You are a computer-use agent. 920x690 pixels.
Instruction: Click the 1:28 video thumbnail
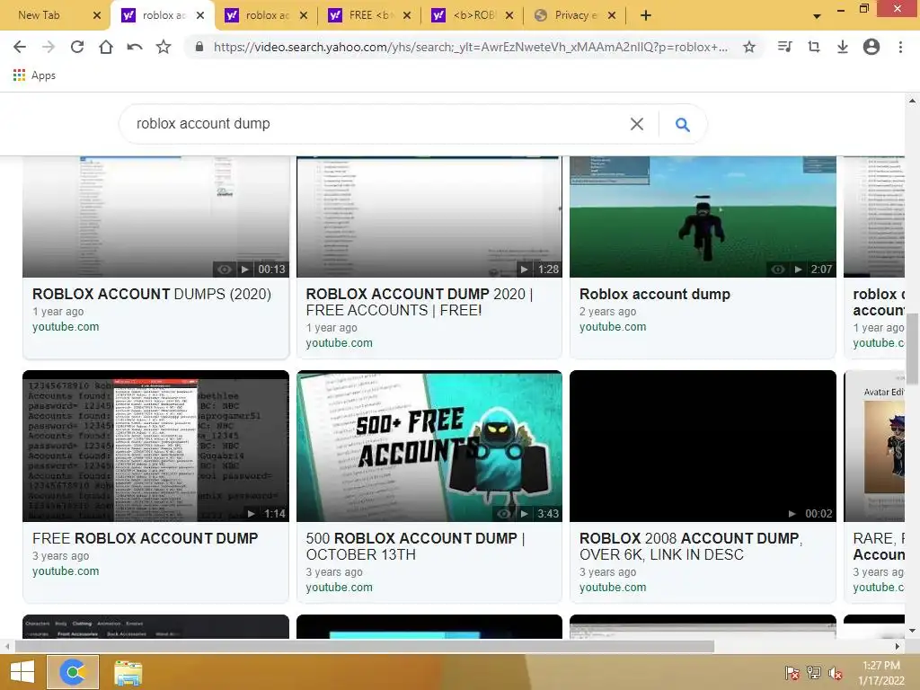tap(429, 217)
